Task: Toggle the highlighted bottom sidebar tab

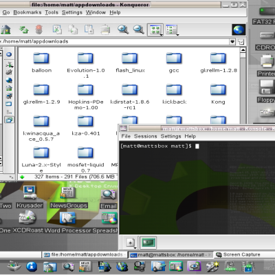Action: pos(9,120)
